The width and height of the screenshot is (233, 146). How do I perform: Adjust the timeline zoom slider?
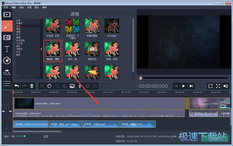pos(25,136)
